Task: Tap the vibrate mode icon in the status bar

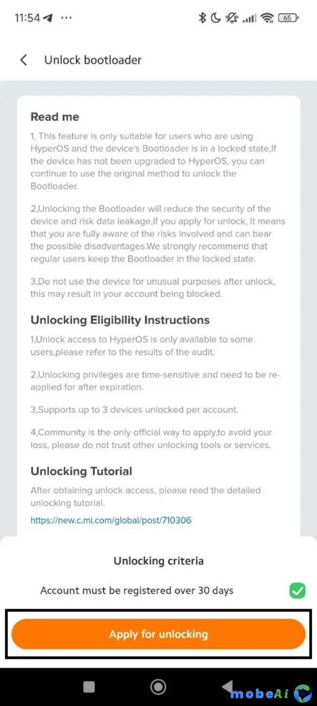Action: tap(231, 17)
